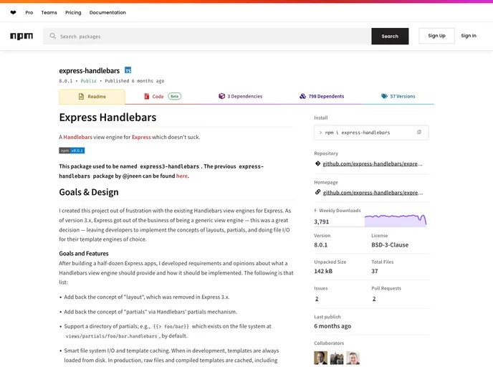The image size is (493, 367).
Task: Click the Public label under package name
Action: click(x=89, y=81)
